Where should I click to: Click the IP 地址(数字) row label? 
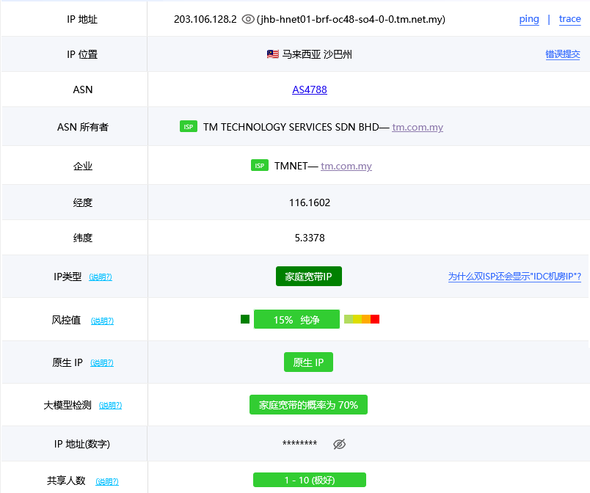coord(81,444)
